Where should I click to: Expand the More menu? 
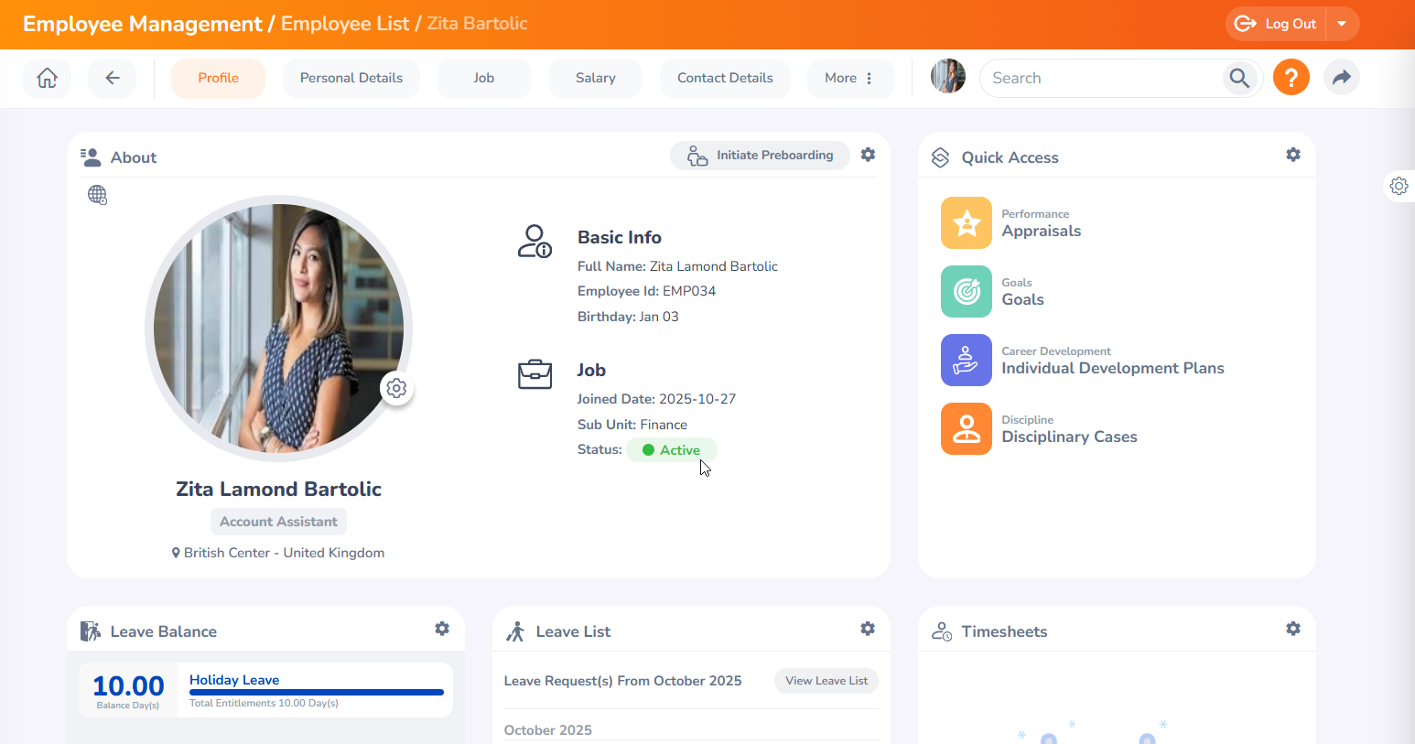click(x=848, y=78)
